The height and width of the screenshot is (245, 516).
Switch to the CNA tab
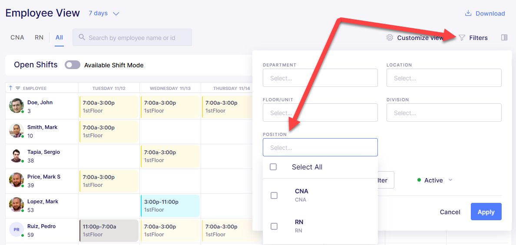point(17,37)
